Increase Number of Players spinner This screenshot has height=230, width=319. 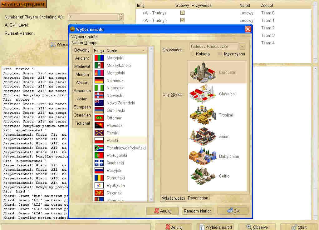pyautogui.click(x=121, y=15)
